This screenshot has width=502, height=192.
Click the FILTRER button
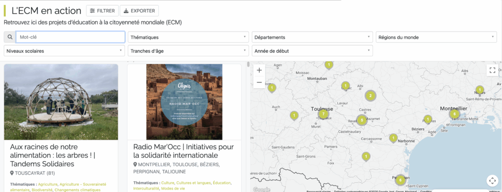point(102,11)
